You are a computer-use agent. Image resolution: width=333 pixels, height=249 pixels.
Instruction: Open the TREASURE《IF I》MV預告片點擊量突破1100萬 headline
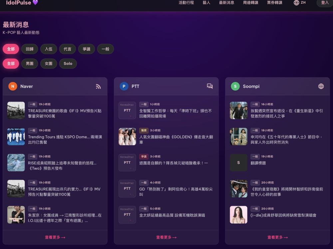(65, 114)
